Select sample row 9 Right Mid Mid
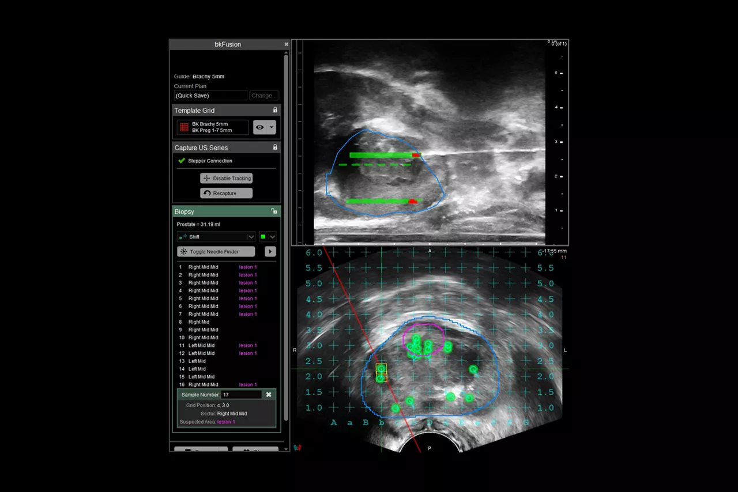Viewport: 738px width, 492px height. coord(226,330)
